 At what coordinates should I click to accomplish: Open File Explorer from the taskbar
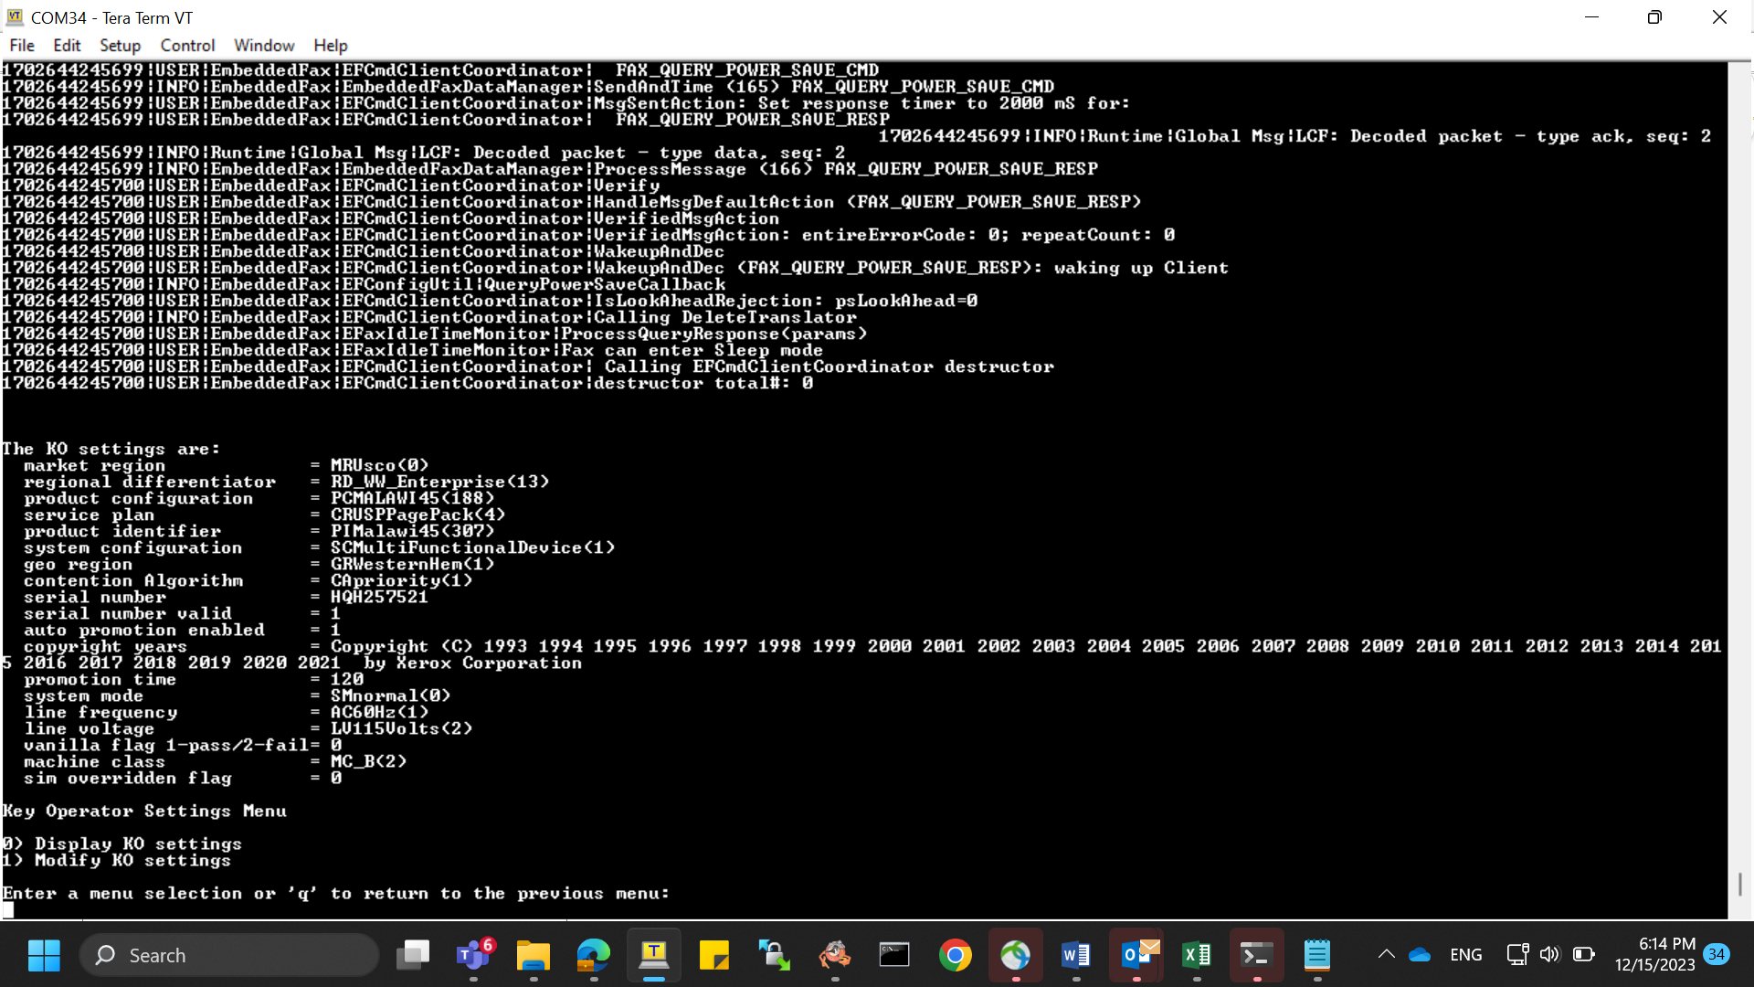tap(534, 955)
